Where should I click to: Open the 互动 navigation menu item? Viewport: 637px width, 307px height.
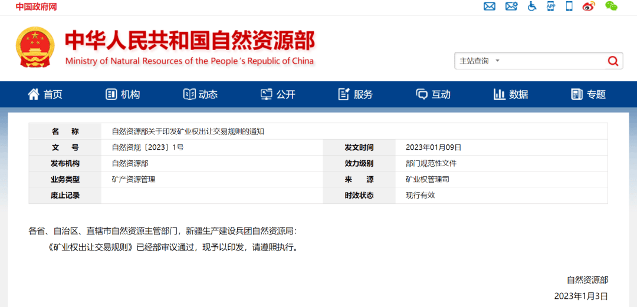(433, 94)
